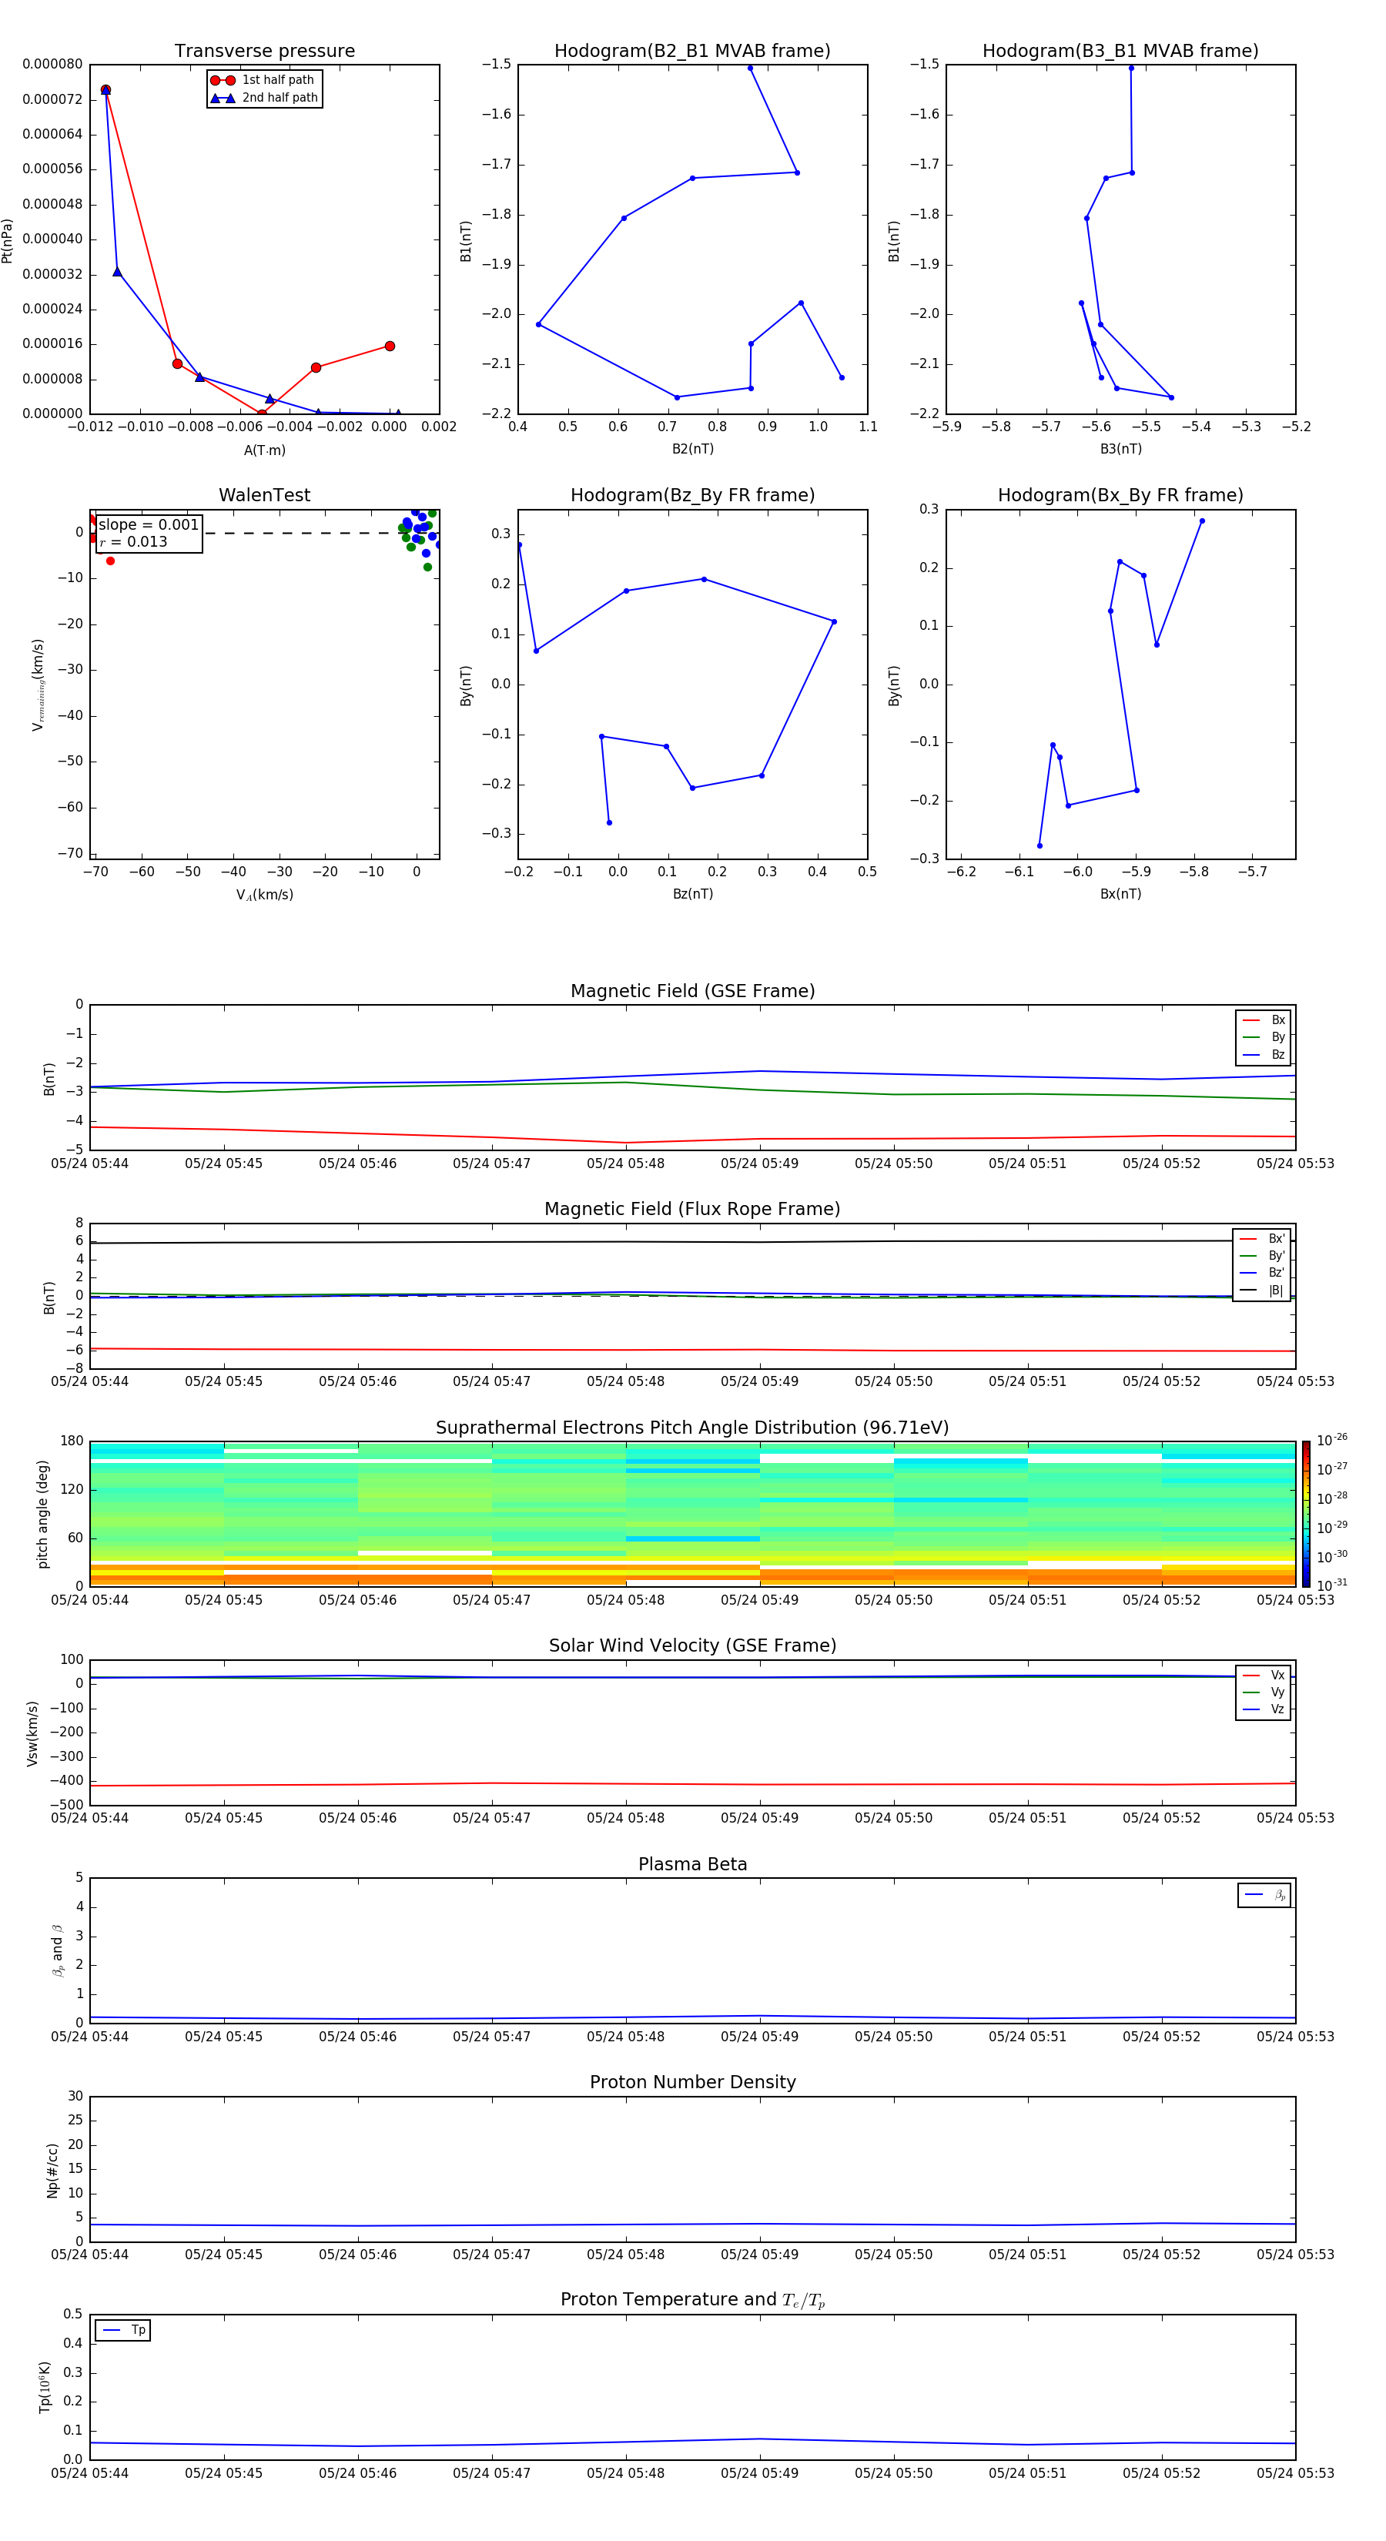Click the B3(nT) x-axis label
1386x2541 pixels.
1120,449
